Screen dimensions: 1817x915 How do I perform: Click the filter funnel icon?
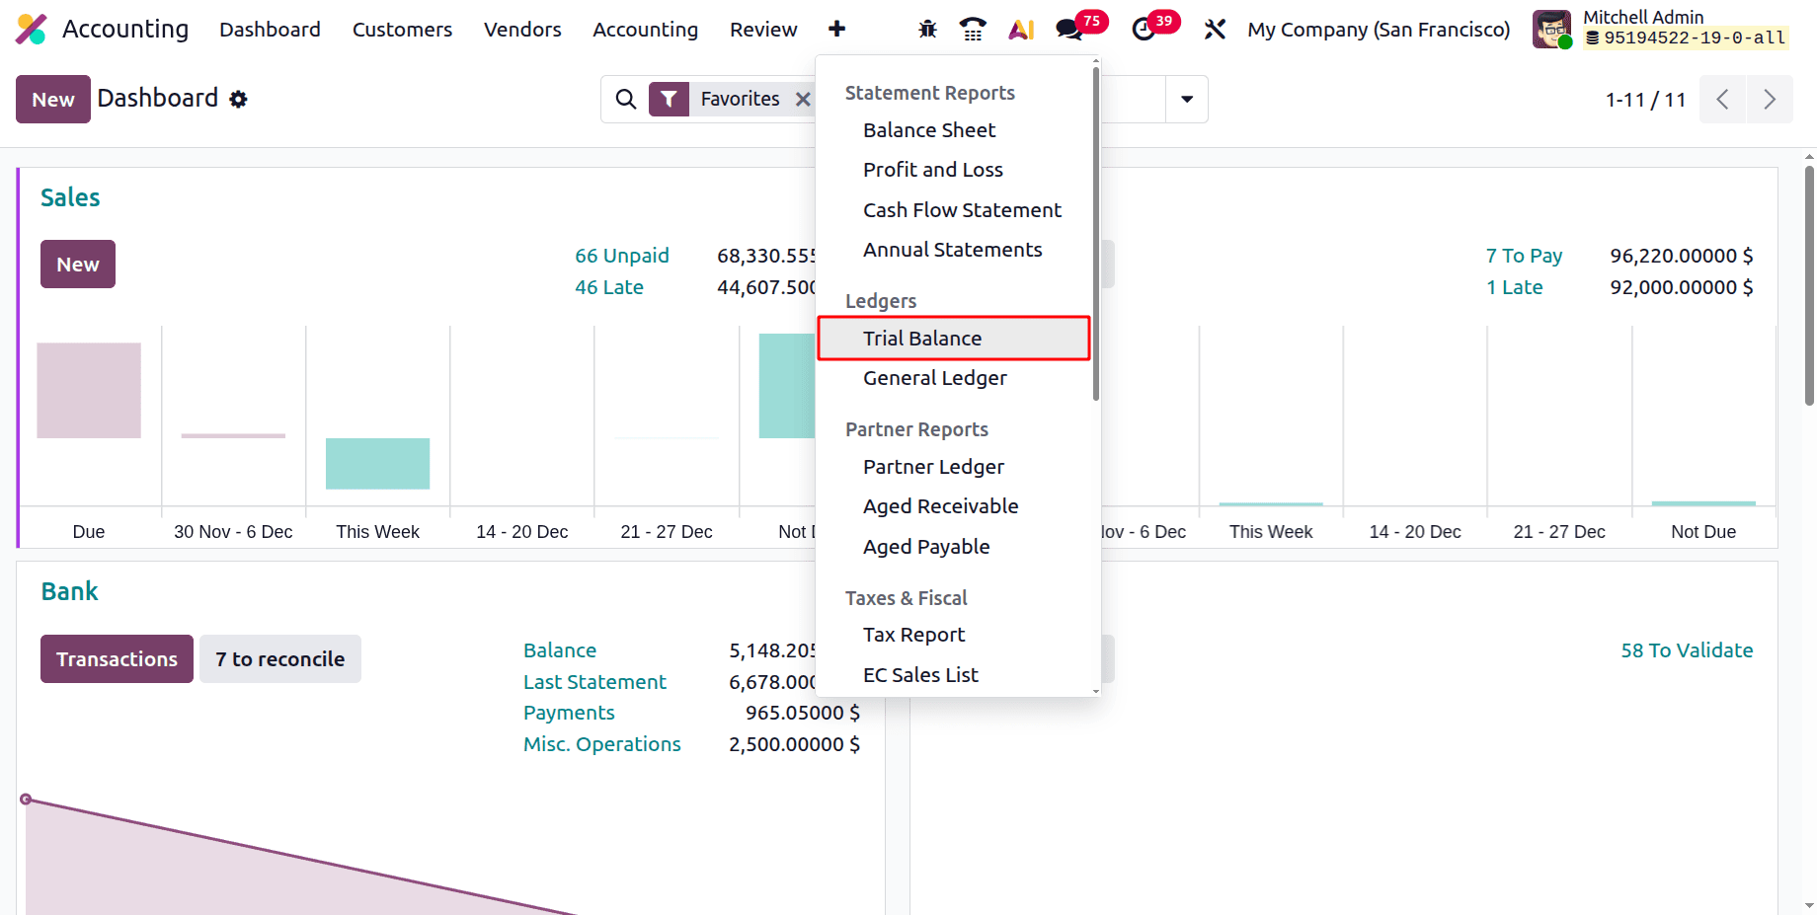(669, 99)
